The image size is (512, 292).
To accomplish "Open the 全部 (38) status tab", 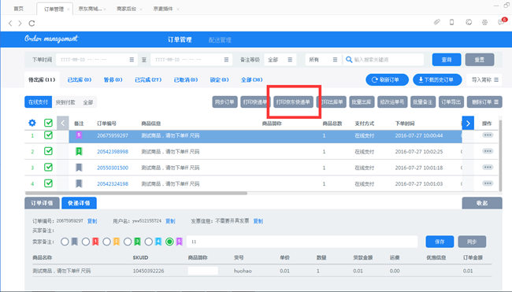I will pyautogui.click(x=251, y=79).
